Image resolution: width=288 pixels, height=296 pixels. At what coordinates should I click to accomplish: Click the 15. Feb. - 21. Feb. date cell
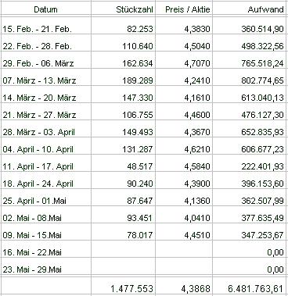45,26
